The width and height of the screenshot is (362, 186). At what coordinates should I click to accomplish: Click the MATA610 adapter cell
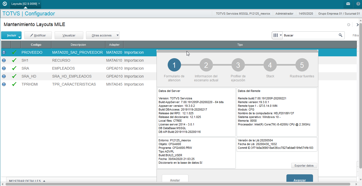(114, 60)
